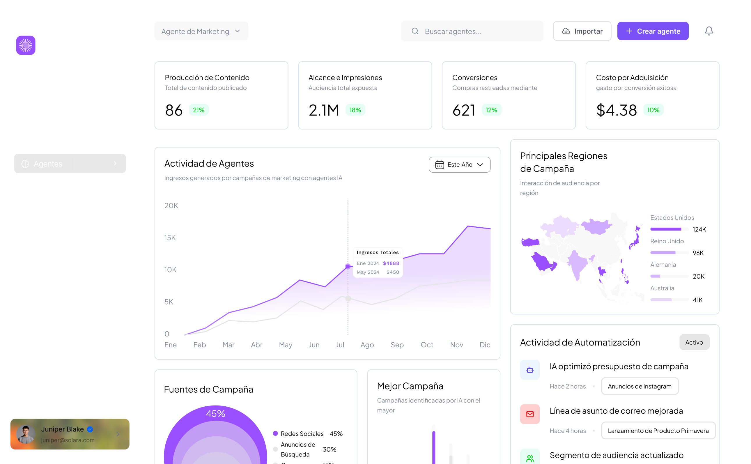751x464 pixels.
Task: Open the Agente de Marketing dropdown
Action: coord(201,31)
